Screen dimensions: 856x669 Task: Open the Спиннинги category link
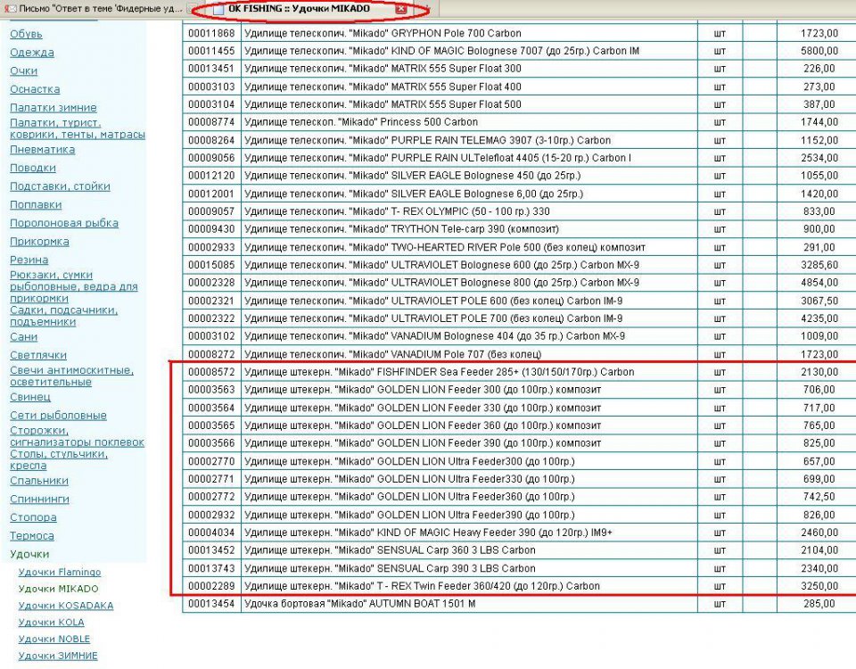point(39,500)
